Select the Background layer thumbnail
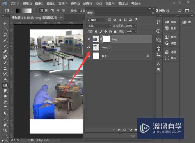Viewport: 195px width, 143px height. point(96,56)
